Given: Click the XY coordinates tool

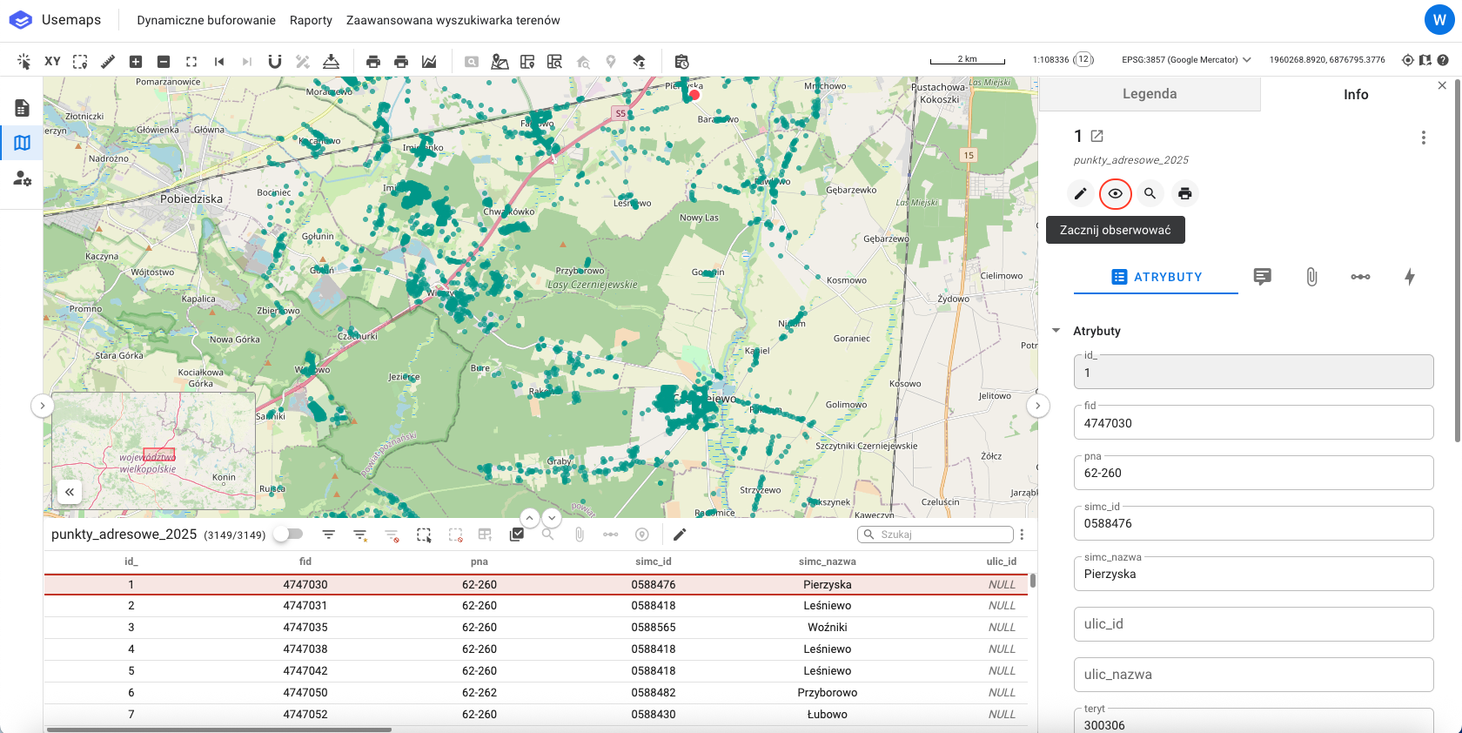Looking at the screenshot, I should click(52, 61).
